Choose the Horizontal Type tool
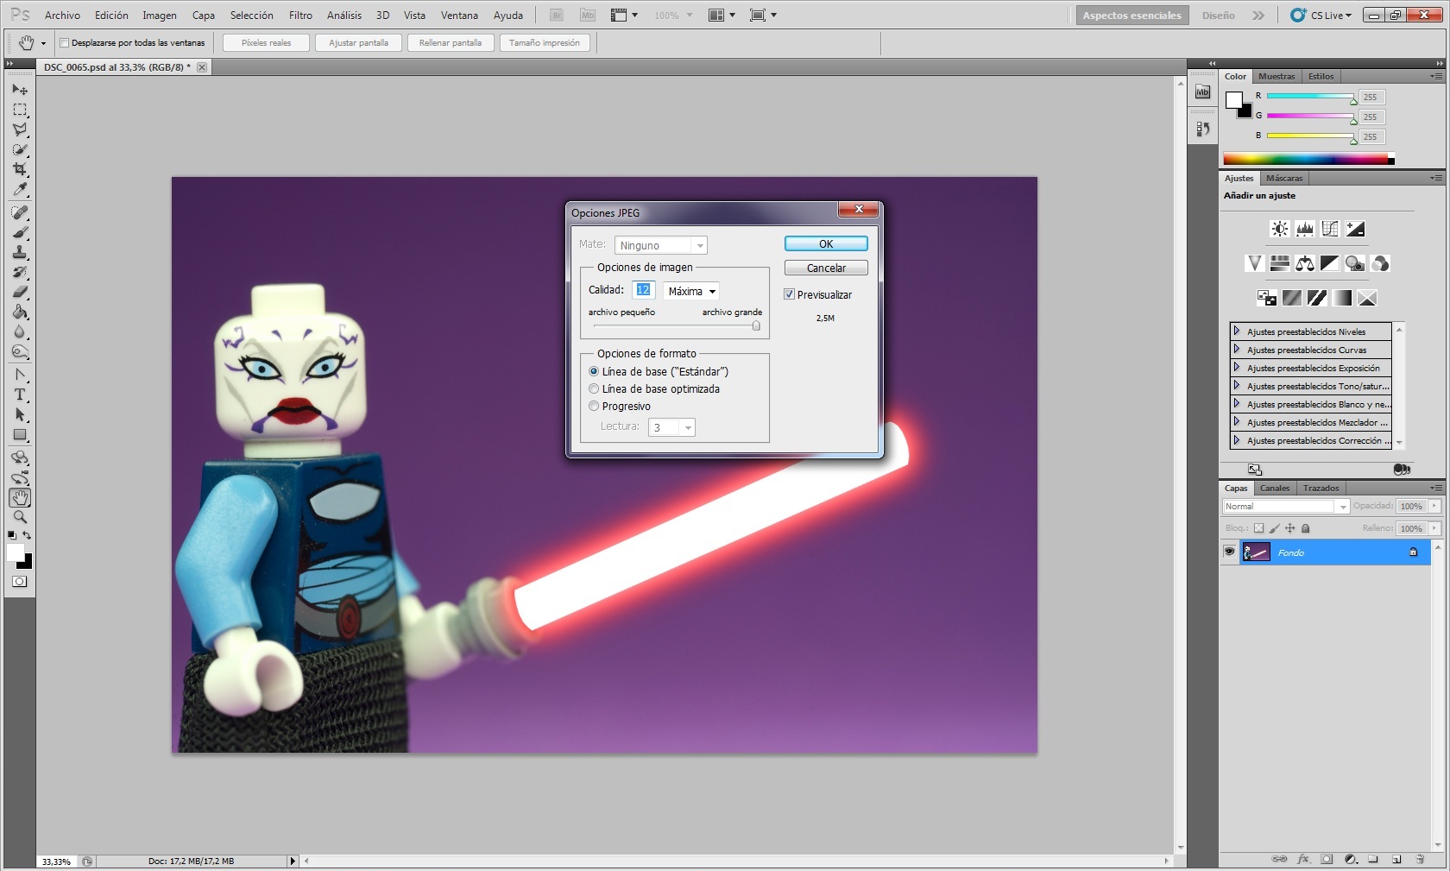 (20, 394)
